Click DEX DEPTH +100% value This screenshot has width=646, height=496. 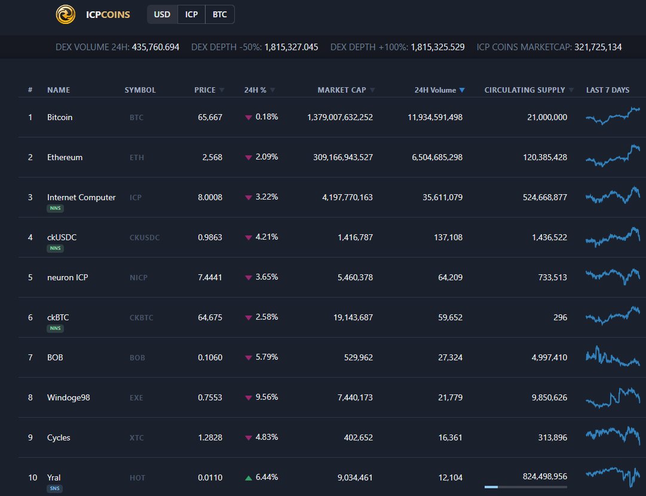point(437,47)
